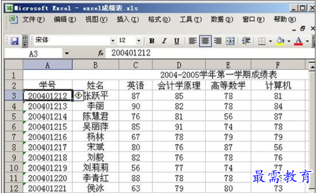Open 窗口(W) menu
This screenshot has width=316, height=193.
click(x=253, y=19)
